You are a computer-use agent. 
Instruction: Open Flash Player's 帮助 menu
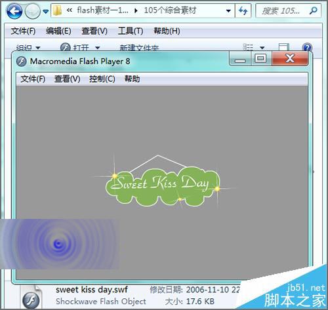132,79
